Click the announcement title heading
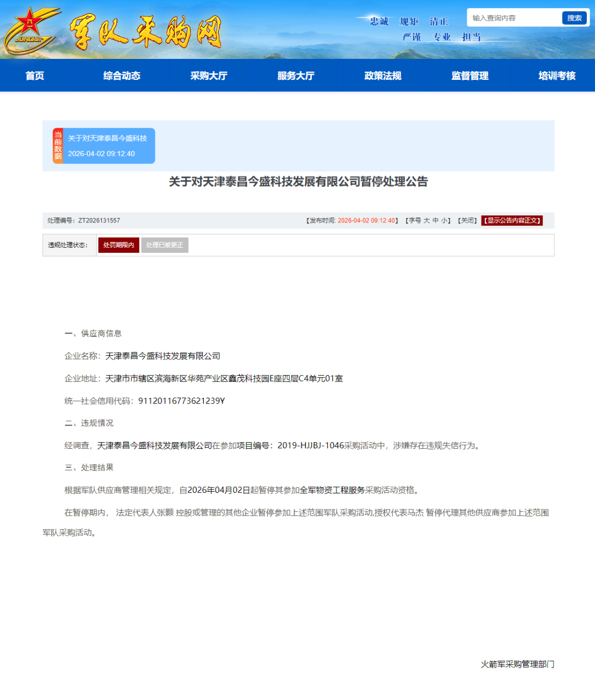Viewport: 595px width, 673px height. click(x=298, y=182)
